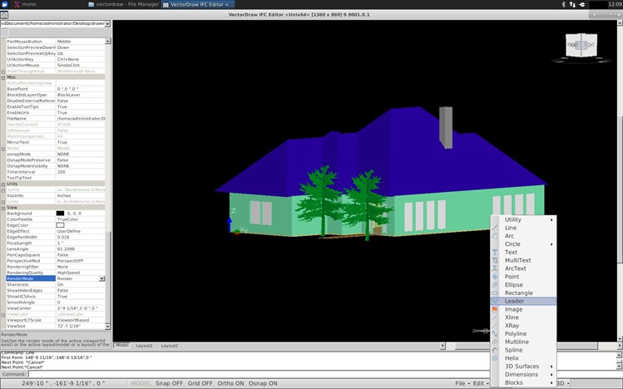
Task: Expand the Model property row
Action: tap(3, 149)
